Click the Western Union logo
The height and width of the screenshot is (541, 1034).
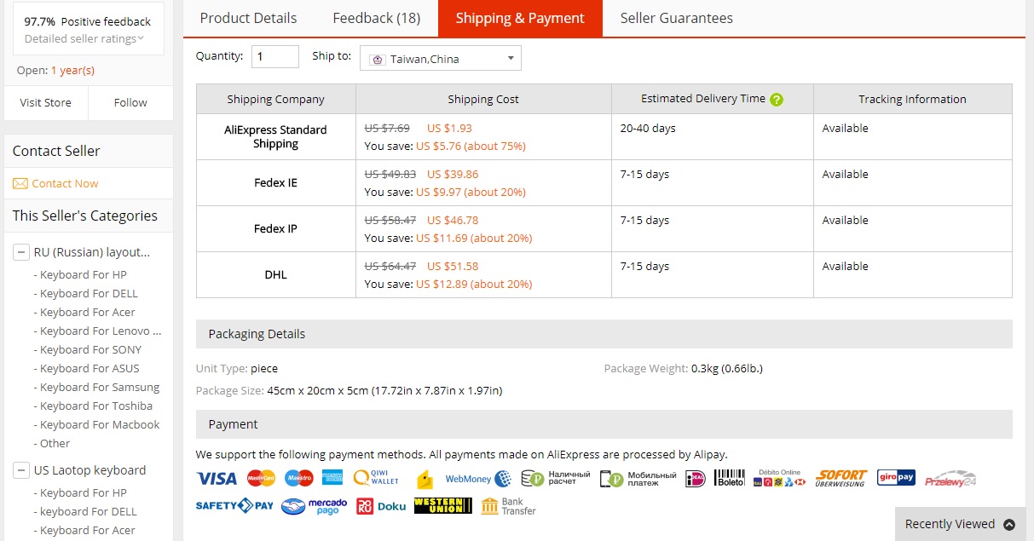pos(442,506)
